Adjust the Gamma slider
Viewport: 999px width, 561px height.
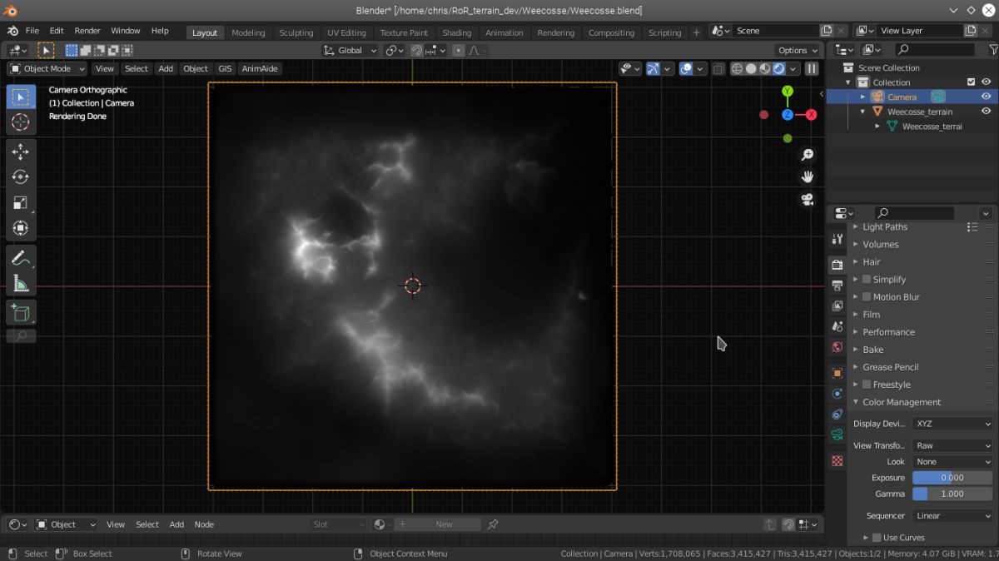pyautogui.click(x=952, y=494)
